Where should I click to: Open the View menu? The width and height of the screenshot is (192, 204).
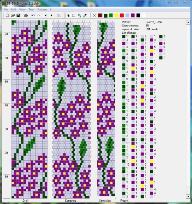click(x=22, y=10)
